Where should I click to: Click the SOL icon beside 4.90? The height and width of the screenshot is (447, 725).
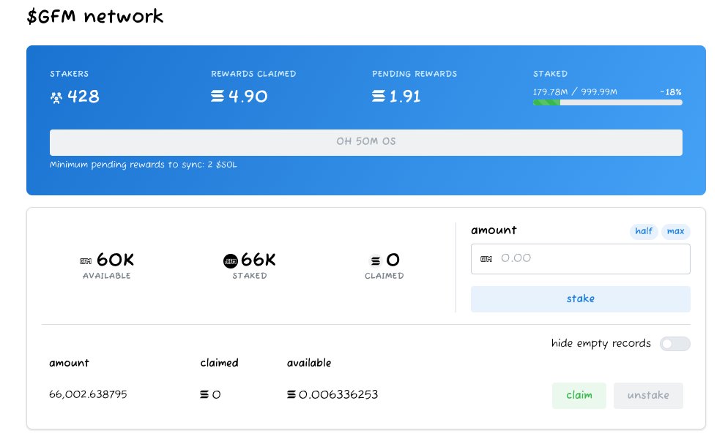coord(218,96)
